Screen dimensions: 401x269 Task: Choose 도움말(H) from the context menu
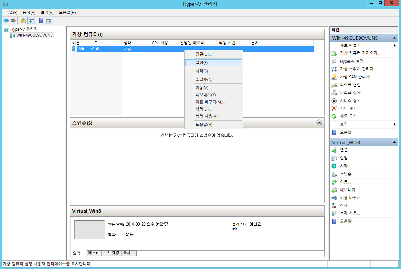tap(213, 125)
